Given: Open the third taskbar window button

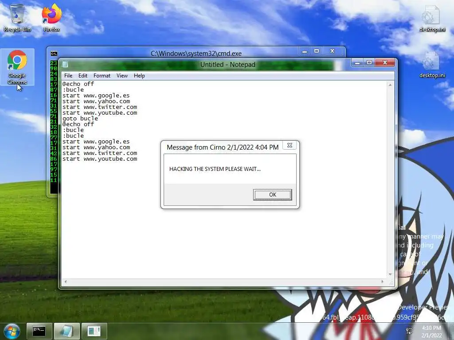Looking at the screenshot, I should 94,331.
